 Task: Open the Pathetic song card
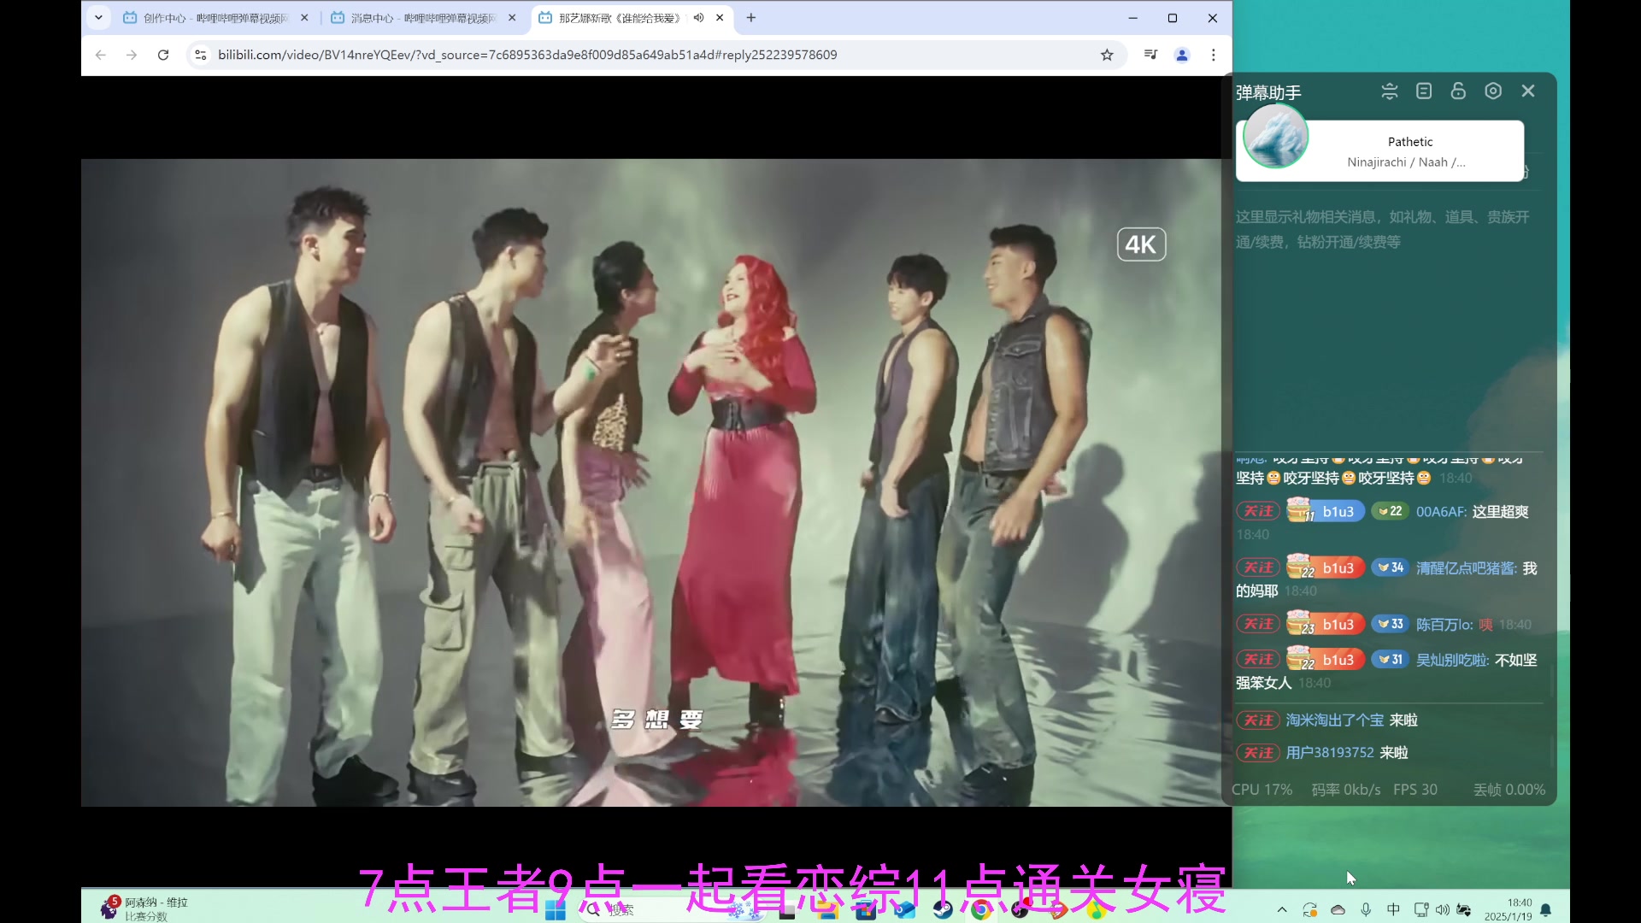point(1379,150)
